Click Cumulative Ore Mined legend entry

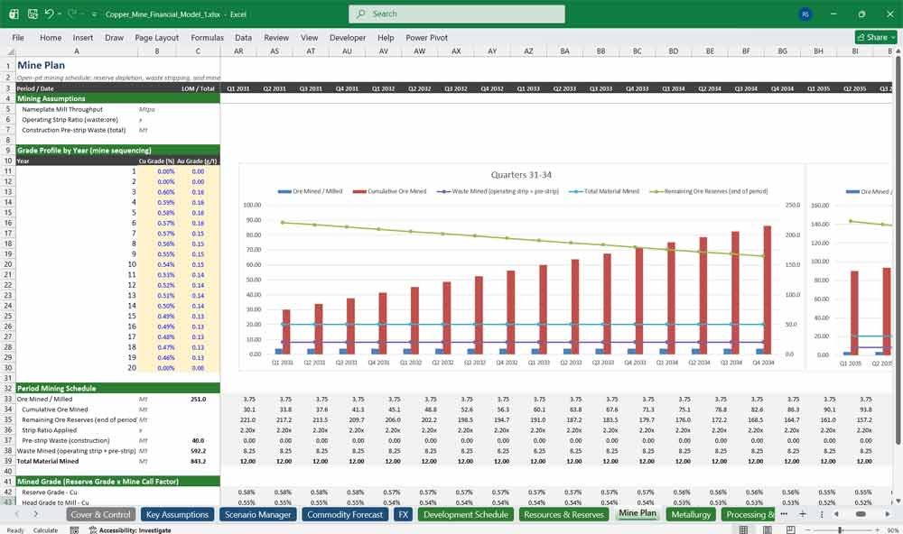coord(389,191)
